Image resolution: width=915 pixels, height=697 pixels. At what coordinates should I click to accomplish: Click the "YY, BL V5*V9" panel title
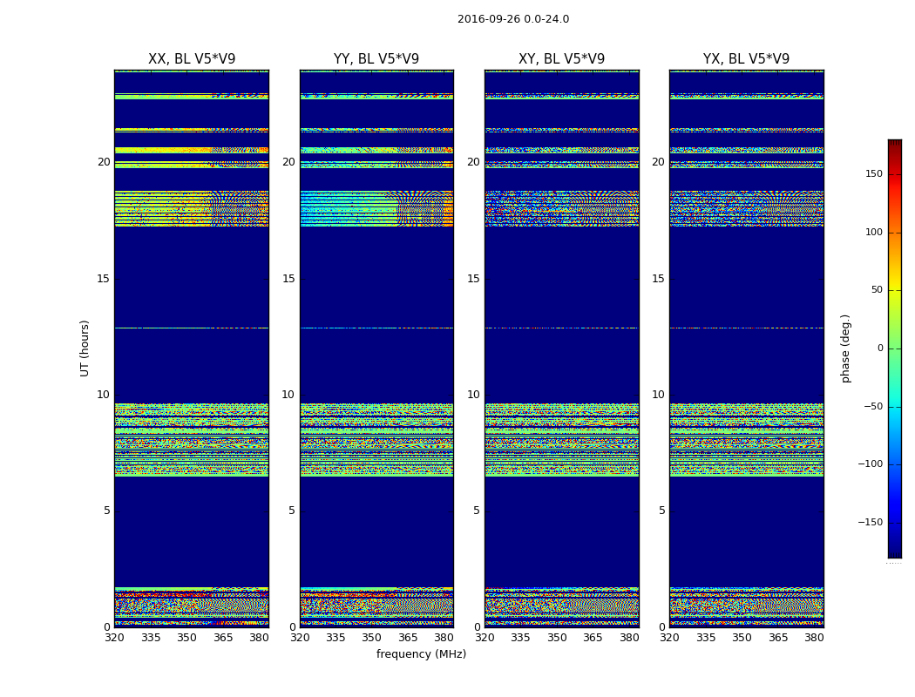(x=376, y=59)
